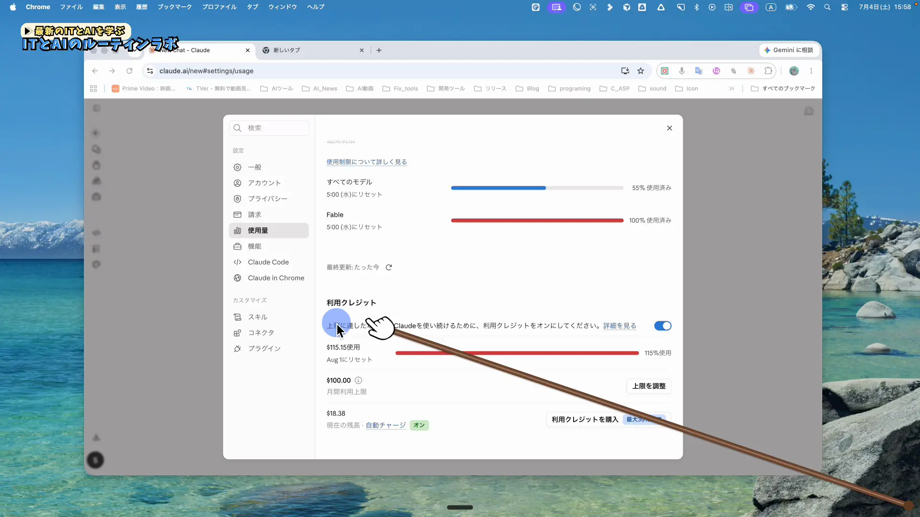Click the search field in settings
Screen dimensions: 920x517
point(269,128)
